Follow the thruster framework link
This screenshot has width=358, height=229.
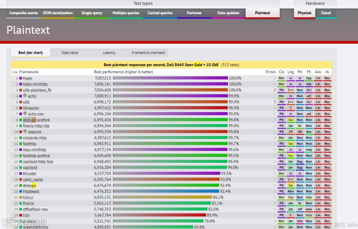30,173
